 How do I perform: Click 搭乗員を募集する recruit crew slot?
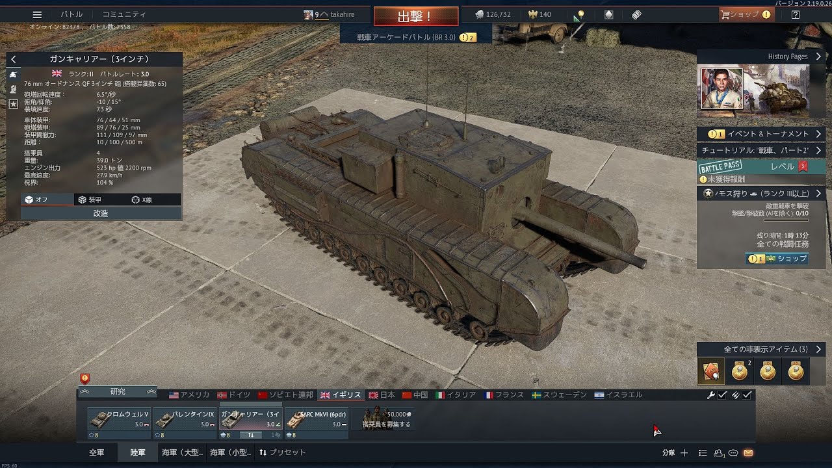pyautogui.click(x=387, y=419)
